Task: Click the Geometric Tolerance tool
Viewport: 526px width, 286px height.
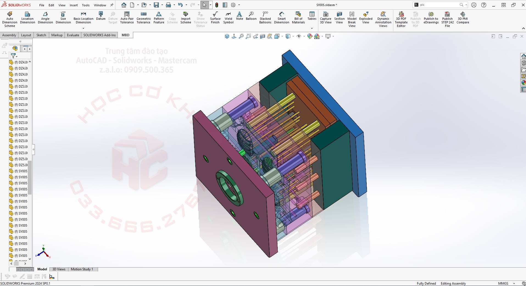Action: [x=143, y=18]
